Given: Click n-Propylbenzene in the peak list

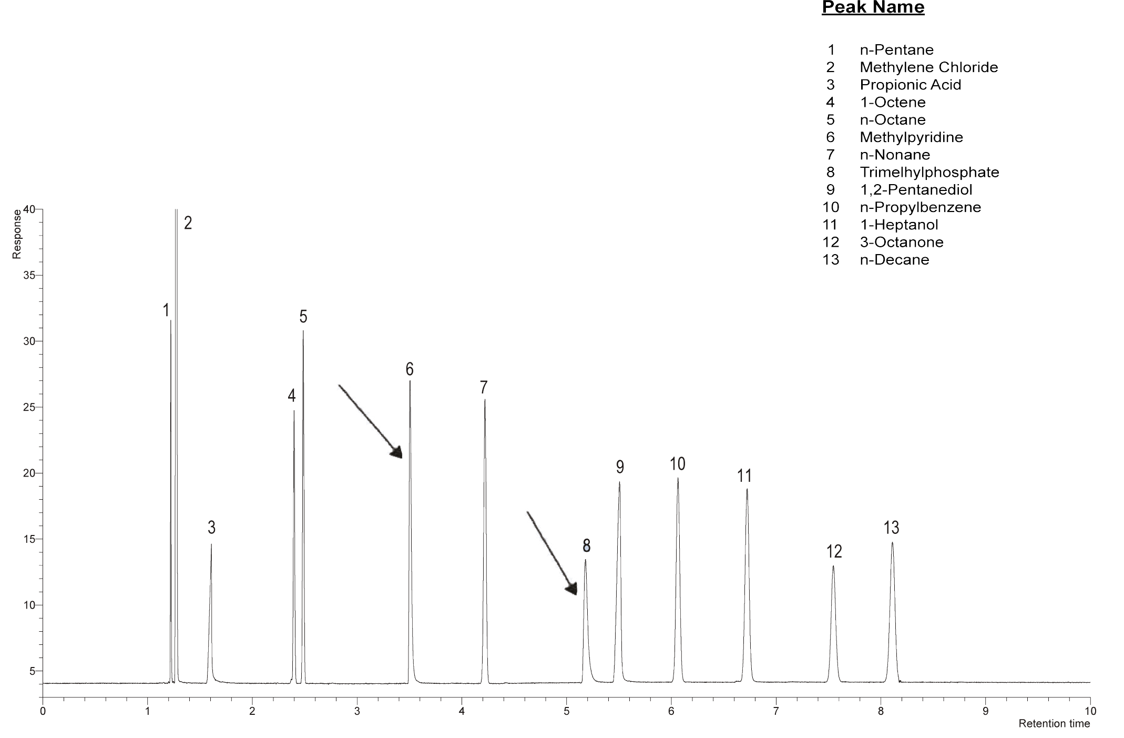Looking at the screenshot, I should tap(920, 207).
